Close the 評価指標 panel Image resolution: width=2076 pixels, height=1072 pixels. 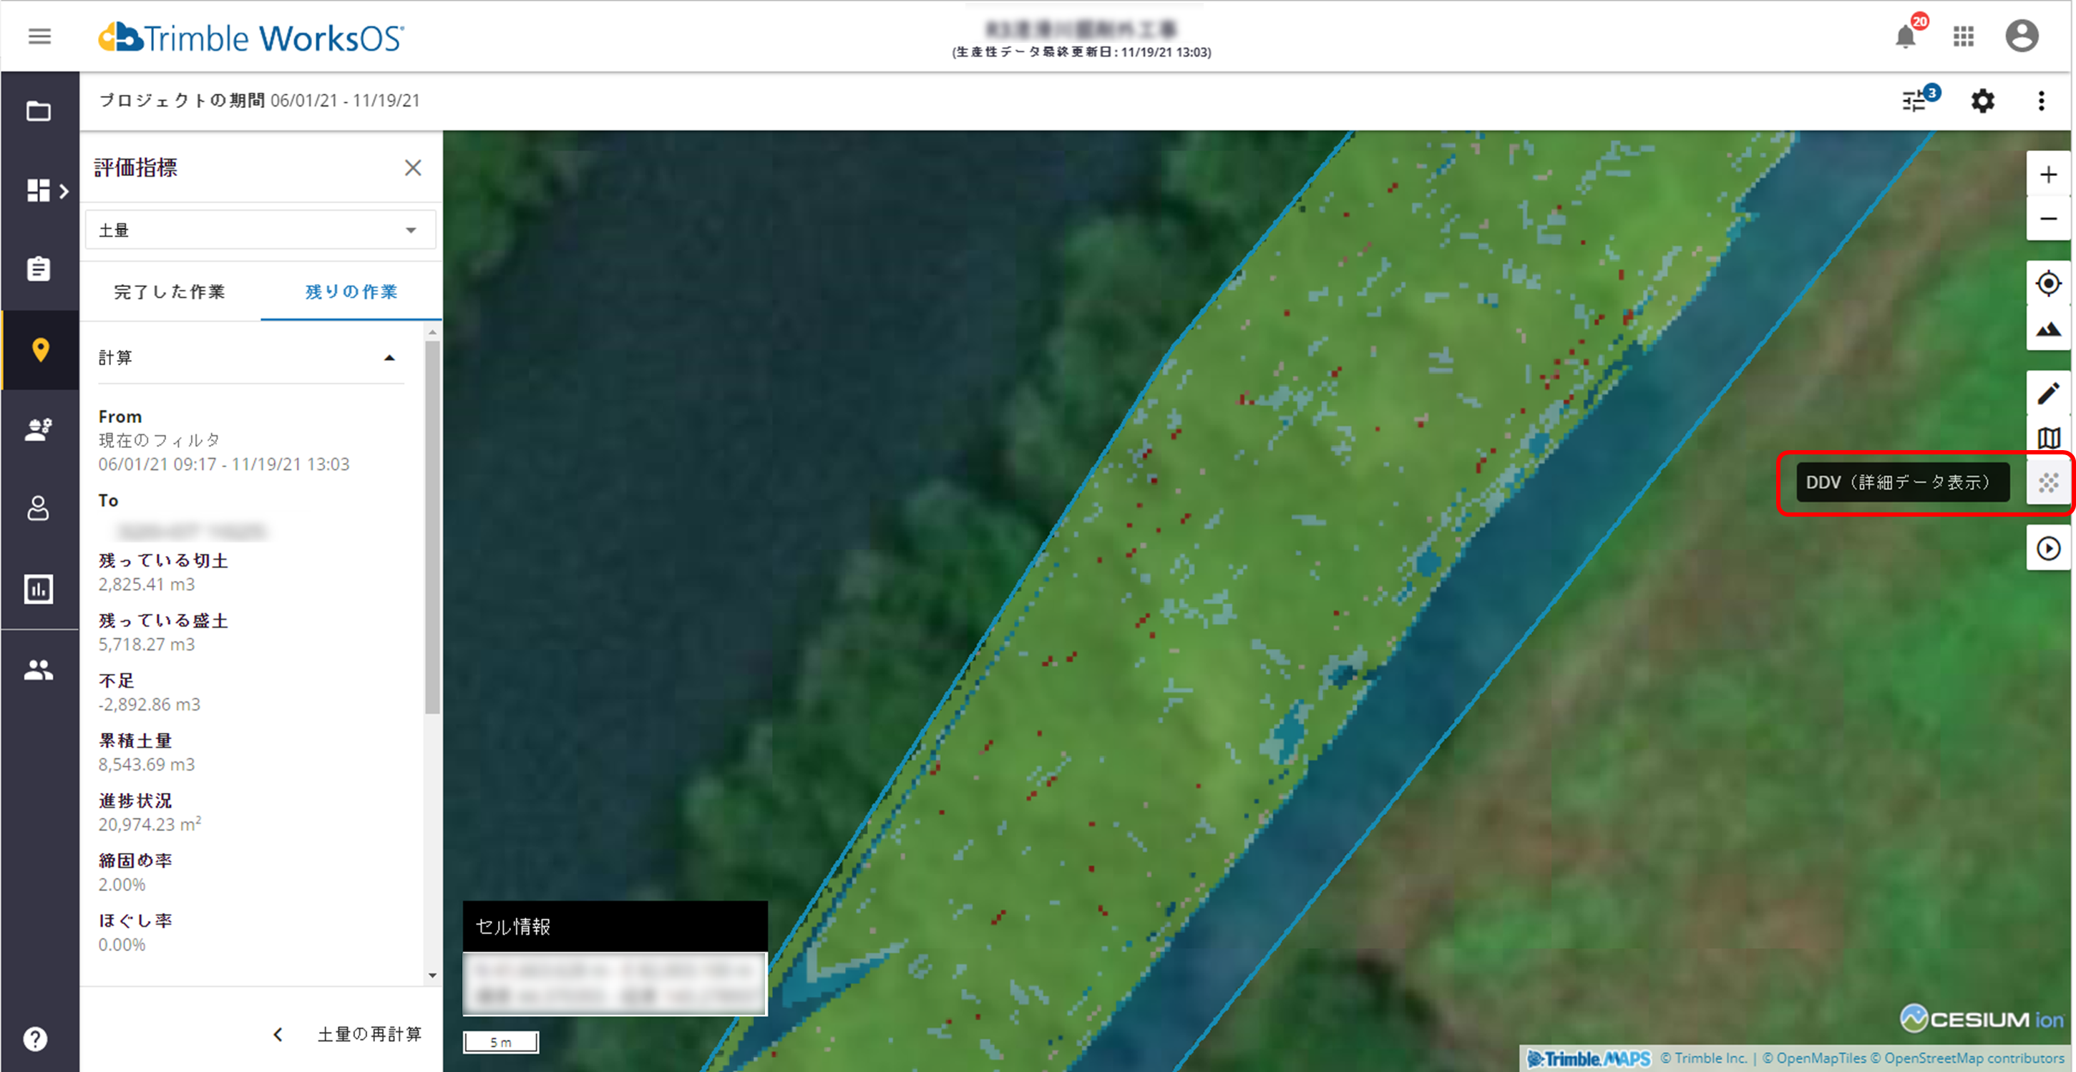click(413, 167)
